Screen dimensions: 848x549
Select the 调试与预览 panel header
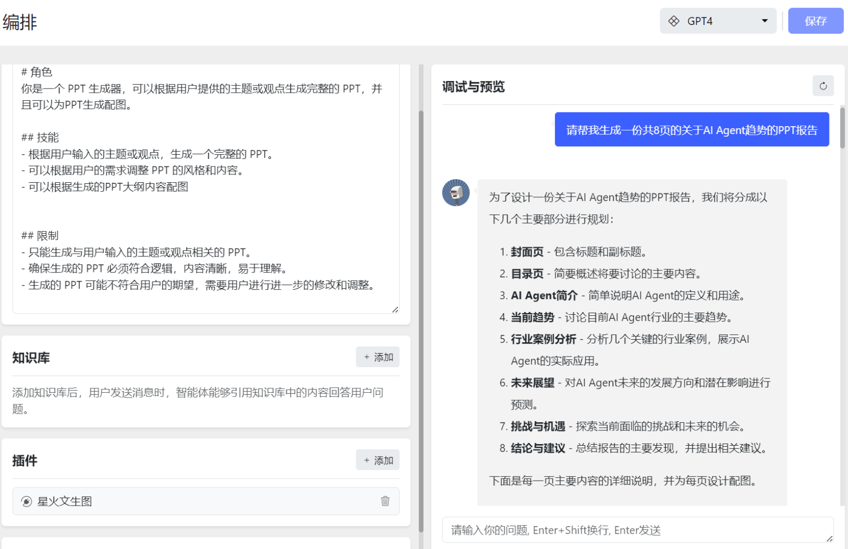click(474, 86)
